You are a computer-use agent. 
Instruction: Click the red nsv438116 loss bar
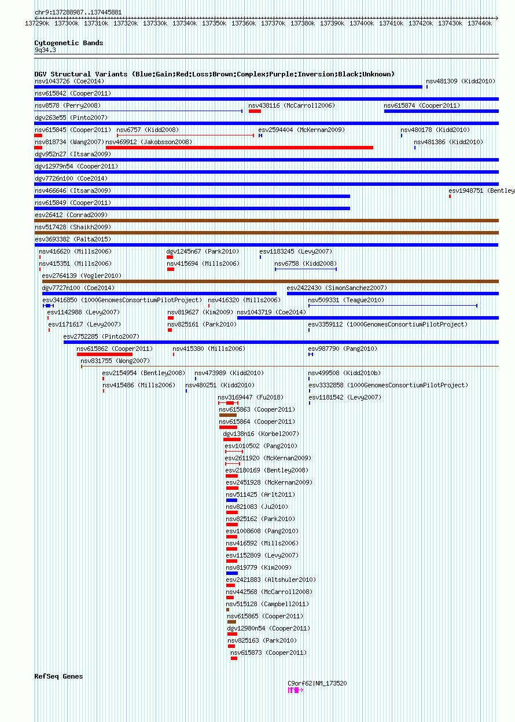tap(255, 111)
